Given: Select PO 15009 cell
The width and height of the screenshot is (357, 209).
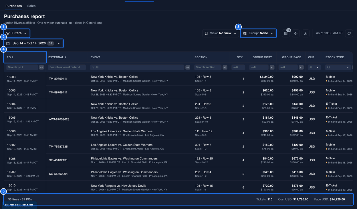Looking at the screenshot, I should pyautogui.click(x=25, y=174).
